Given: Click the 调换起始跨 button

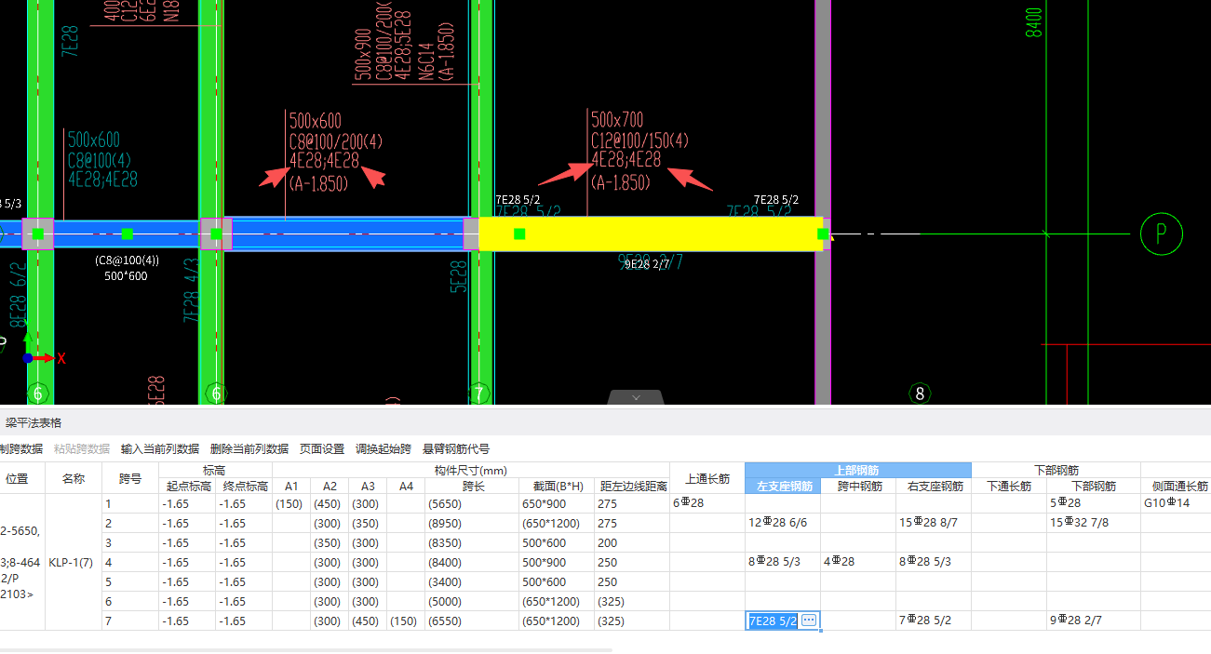Looking at the screenshot, I should pos(383,448).
